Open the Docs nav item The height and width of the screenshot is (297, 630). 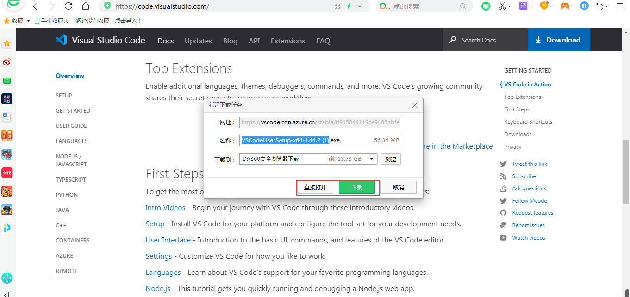(x=165, y=41)
